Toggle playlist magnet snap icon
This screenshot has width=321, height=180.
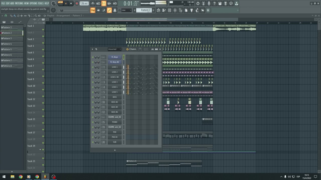(6, 16)
